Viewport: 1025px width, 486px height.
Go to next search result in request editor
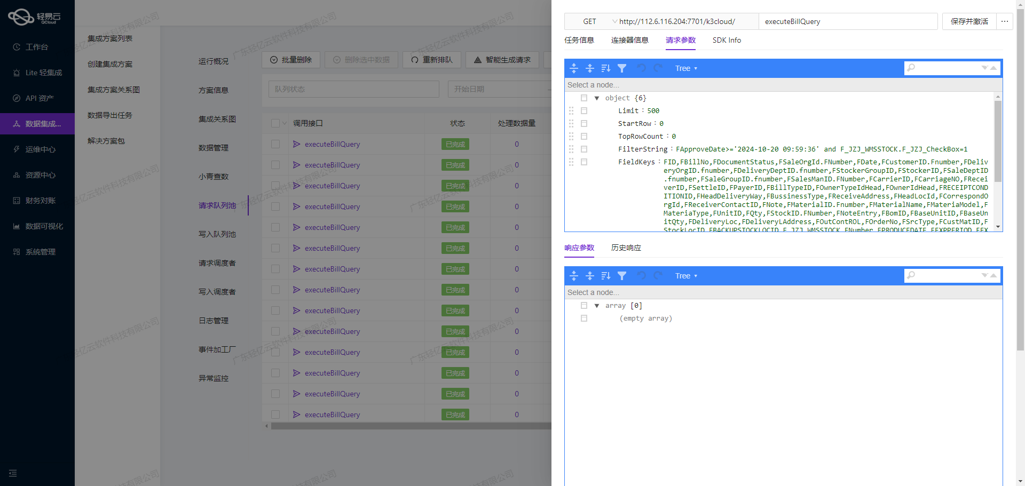click(984, 68)
